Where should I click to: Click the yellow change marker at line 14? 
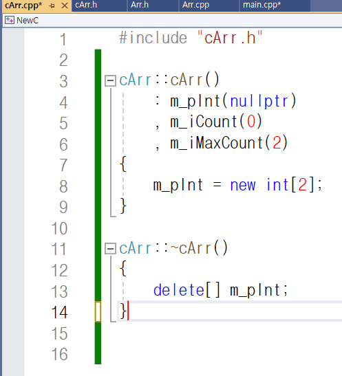click(98, 311)
